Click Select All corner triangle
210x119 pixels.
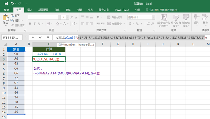pos(5,44)
